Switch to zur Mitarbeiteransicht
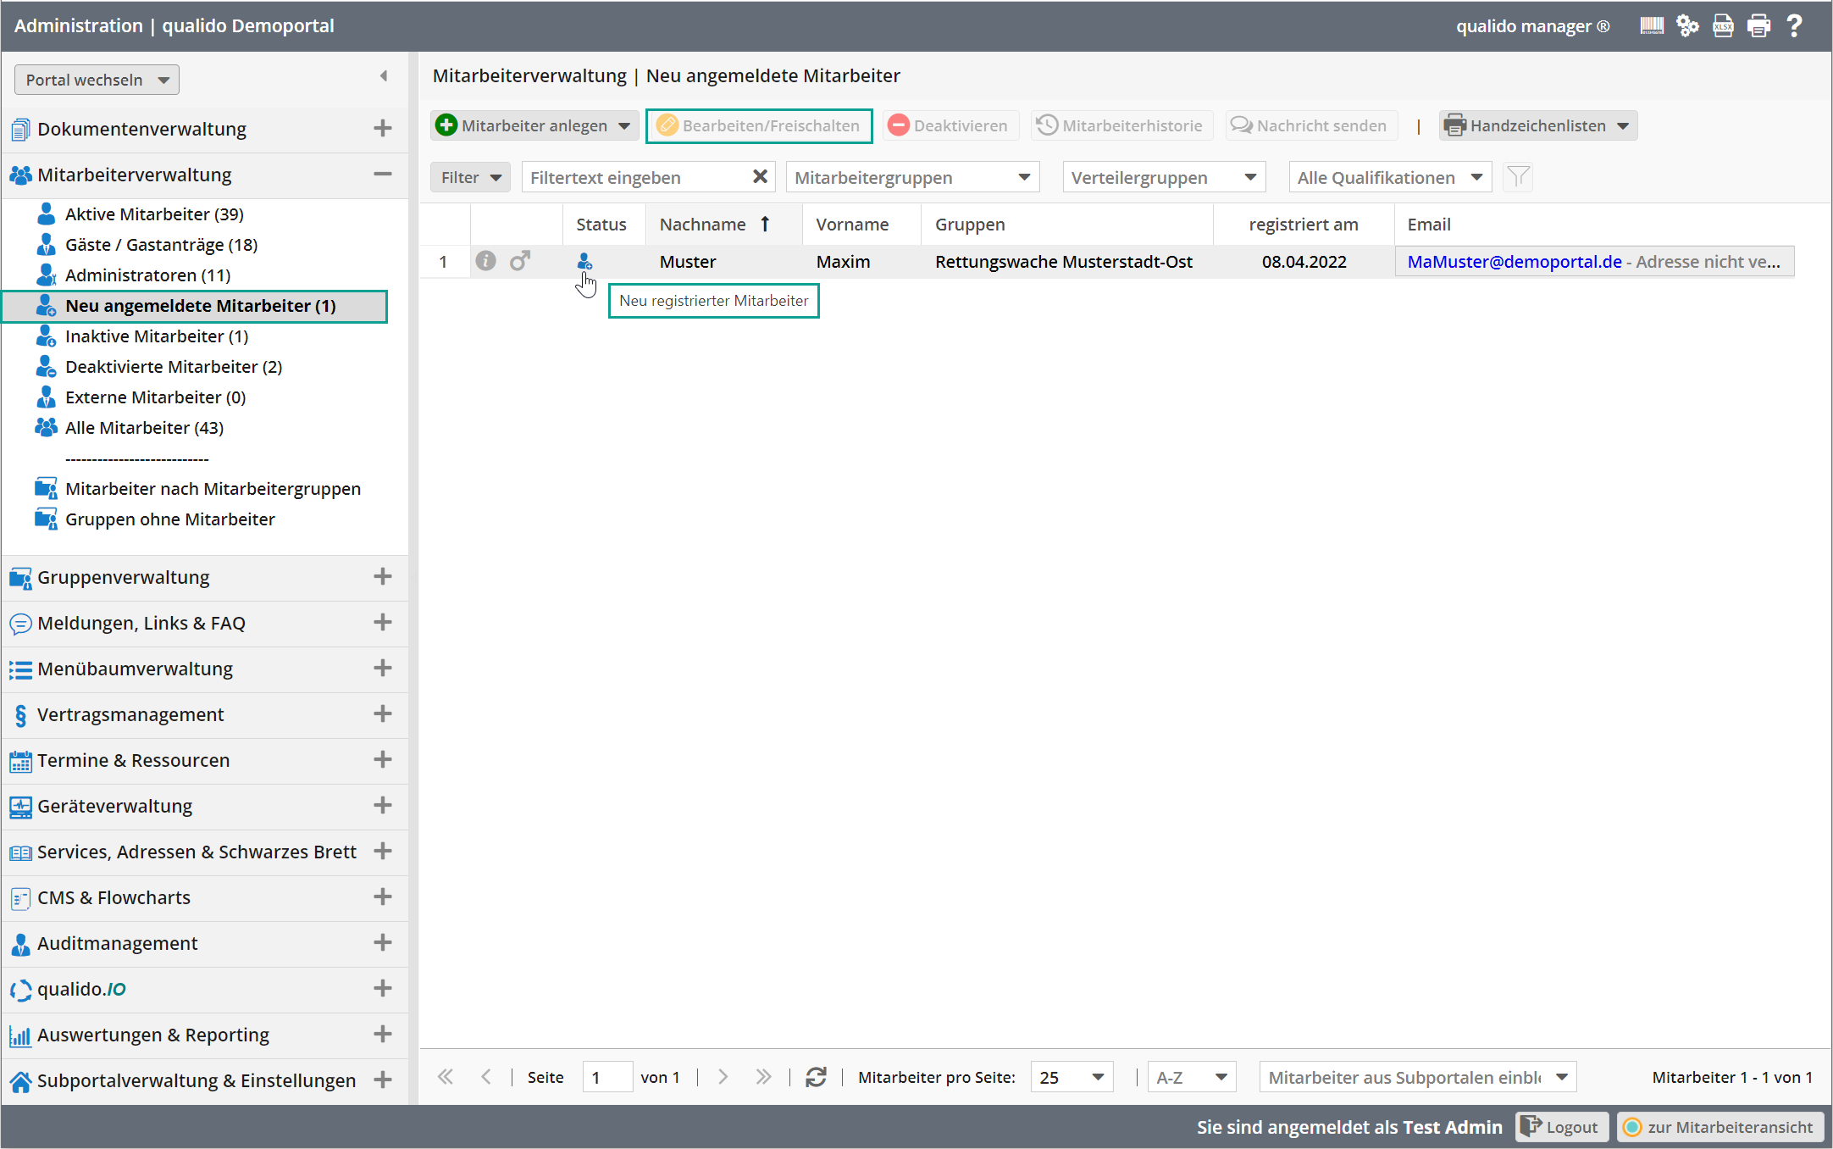 (1719, 1127)
